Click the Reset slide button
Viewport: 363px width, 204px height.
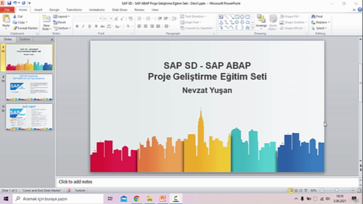pyautogui.click(x=60, y=23)
